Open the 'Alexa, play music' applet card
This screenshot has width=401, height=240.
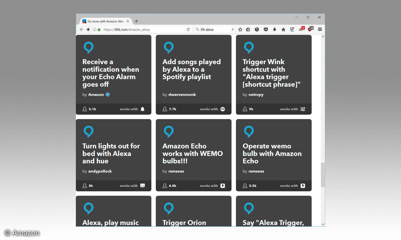[x=114, y=211]
